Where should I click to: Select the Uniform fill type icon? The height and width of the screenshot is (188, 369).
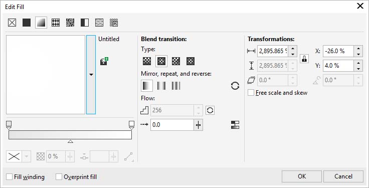[x=27, y=23]
